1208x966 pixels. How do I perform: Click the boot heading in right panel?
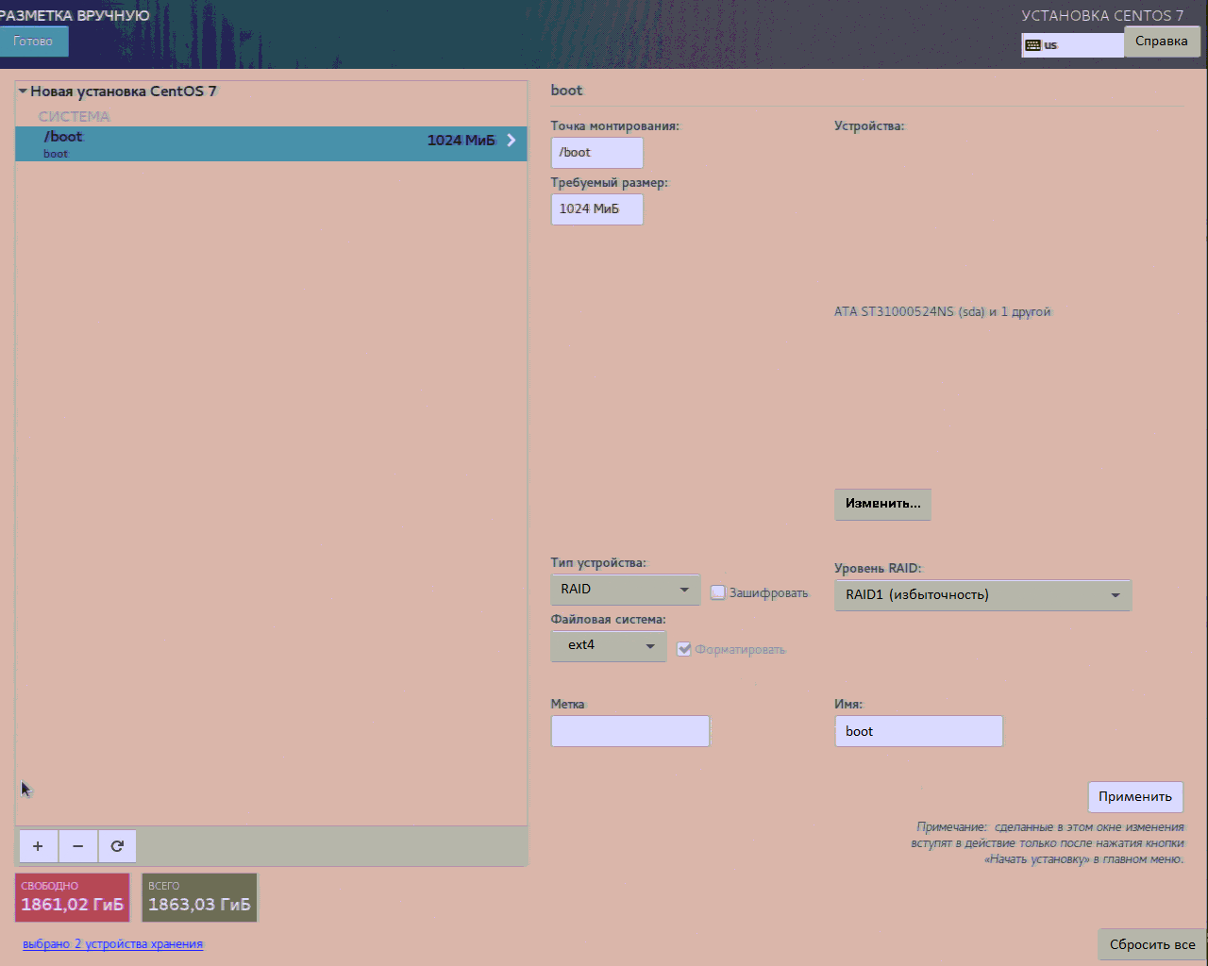point(567,91)
